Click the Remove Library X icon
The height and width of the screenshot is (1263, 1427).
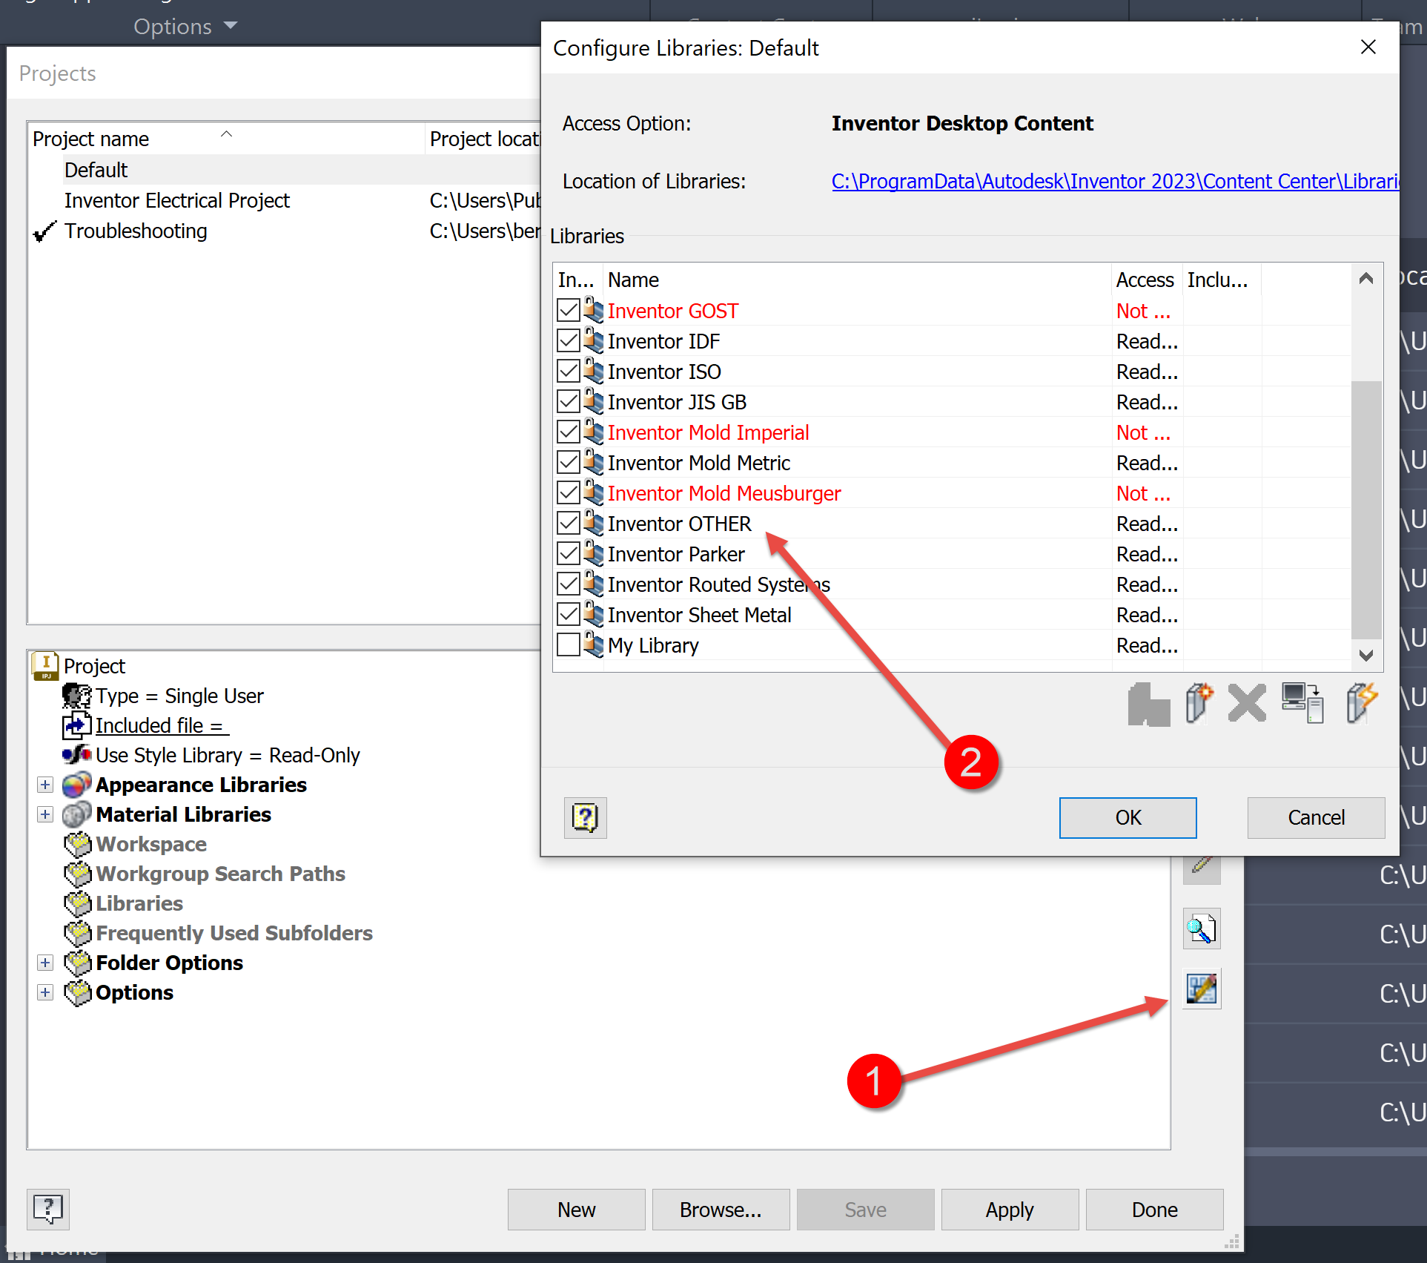point(1247,702)
